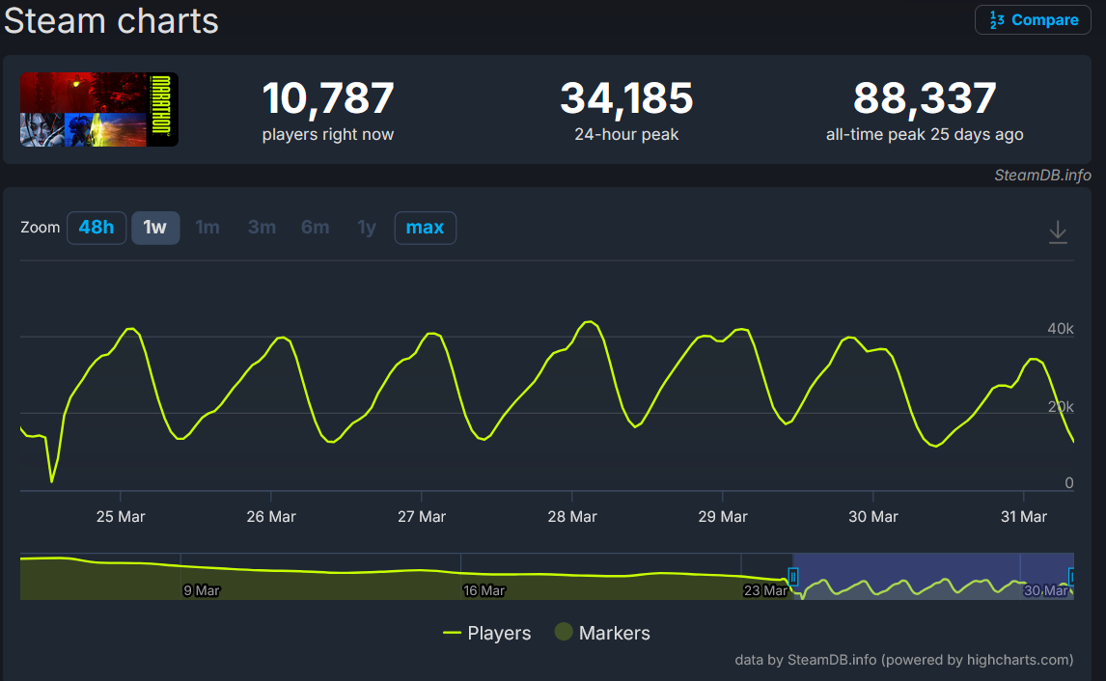This screenshot has height=681, width=1106.
Task: Click the 10,787 players right now value
Action: [328, 98]
